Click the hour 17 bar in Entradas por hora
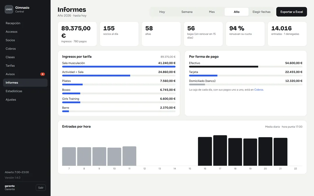 [220, 150]
